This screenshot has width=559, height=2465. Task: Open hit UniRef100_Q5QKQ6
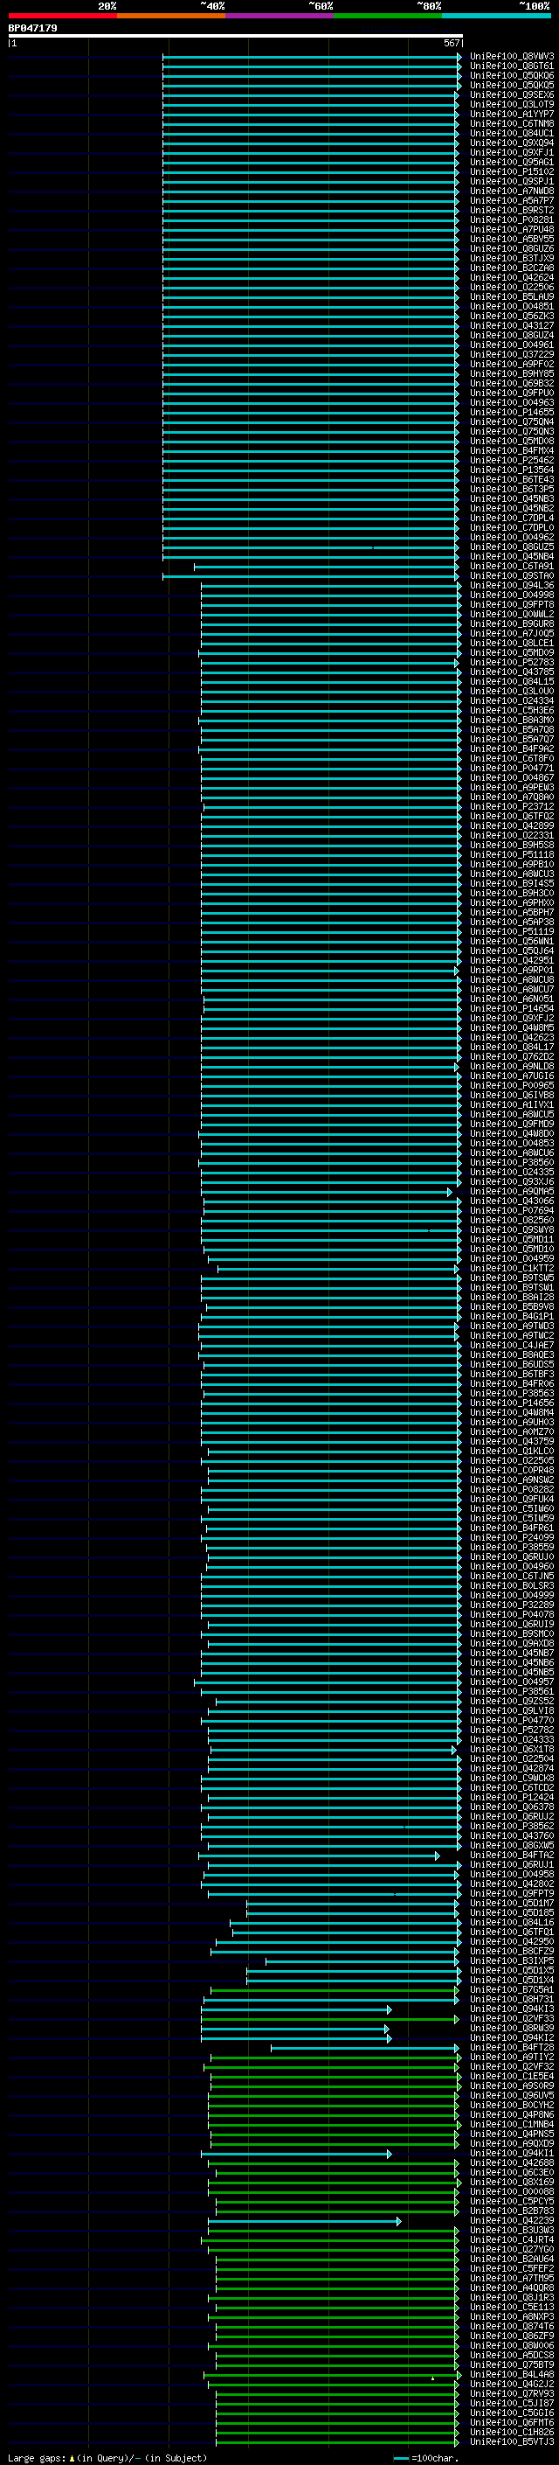coord(511,75)
